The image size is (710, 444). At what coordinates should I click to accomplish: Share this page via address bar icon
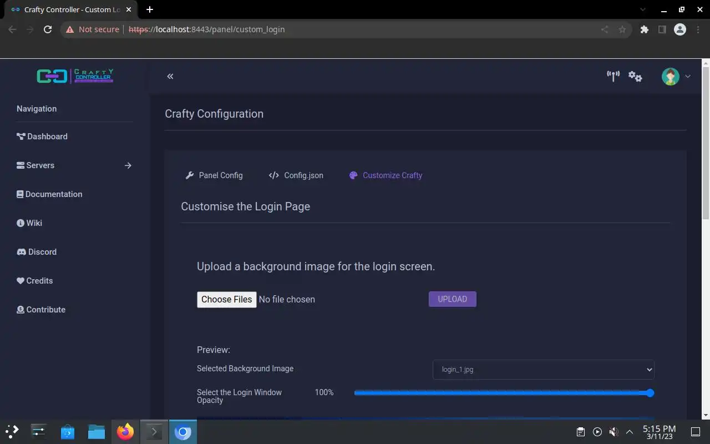[x=605, y=29]
